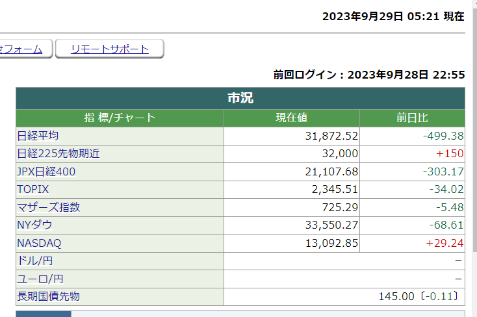
Task: Click the リモートサポート button
Action: [x=109, y=49]
